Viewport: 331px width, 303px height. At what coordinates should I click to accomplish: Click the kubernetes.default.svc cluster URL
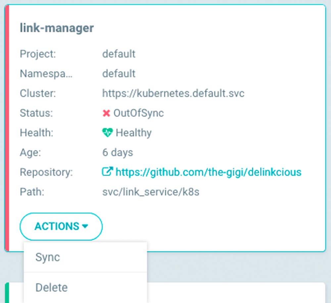click(173, 93)
